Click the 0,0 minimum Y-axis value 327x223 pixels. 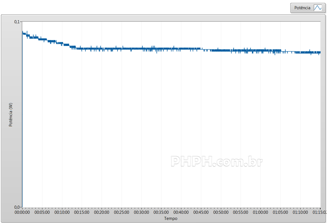(17, 207)
